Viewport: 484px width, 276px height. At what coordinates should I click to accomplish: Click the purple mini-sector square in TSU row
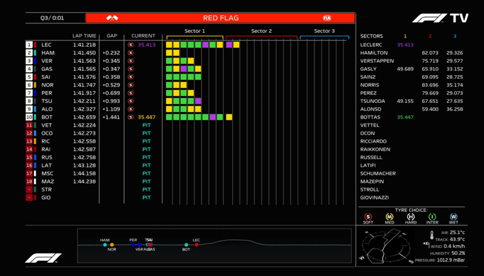click(198, 101)
